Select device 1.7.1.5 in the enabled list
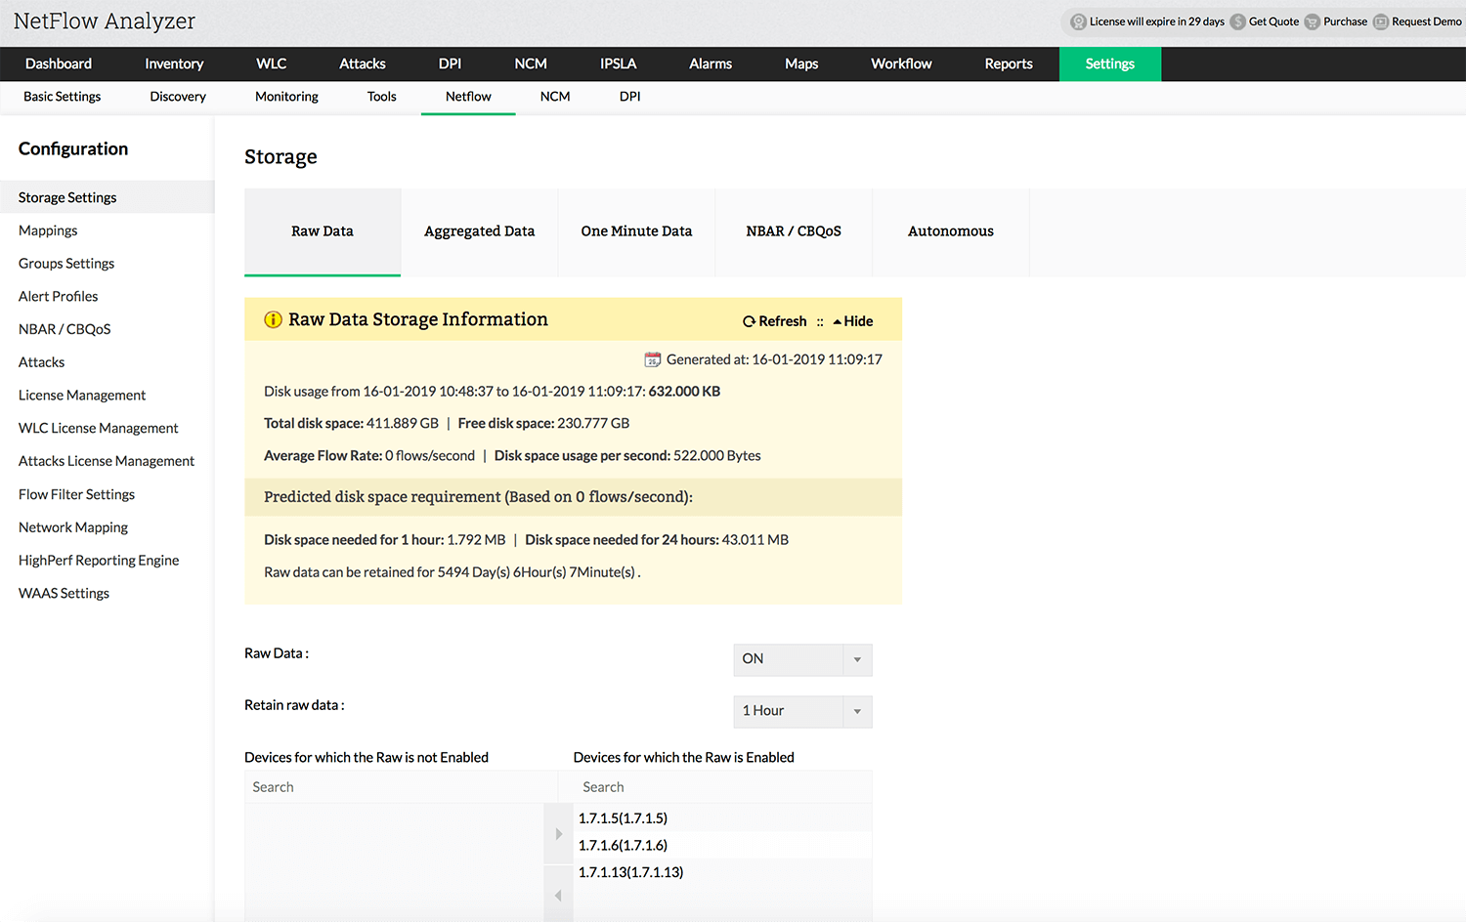The height and width of the screenshot is (922, 1466). pos(623,817)
